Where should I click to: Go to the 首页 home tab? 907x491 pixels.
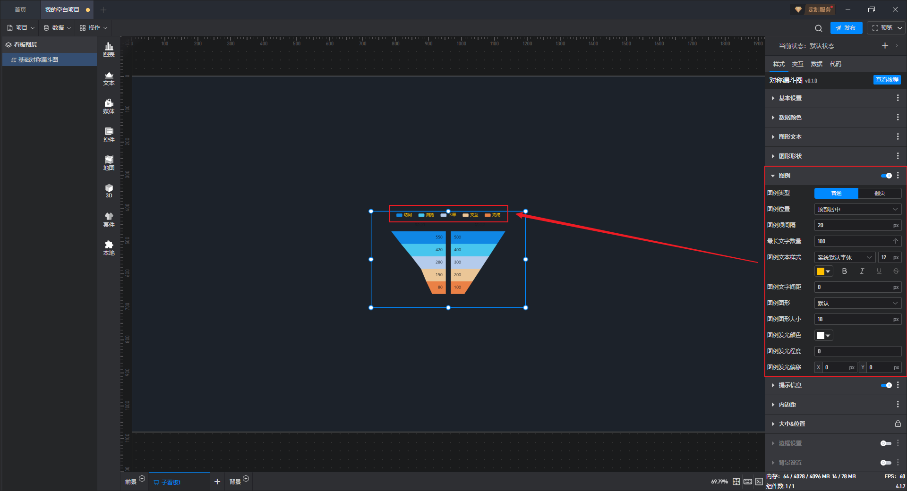[20, 9]
